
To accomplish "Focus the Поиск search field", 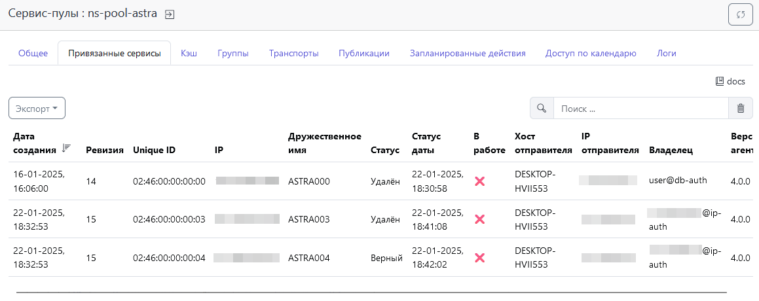I will pyautogui.click(x=640, y=109).
